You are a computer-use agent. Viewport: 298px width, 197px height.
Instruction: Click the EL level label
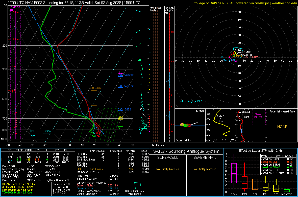click(120, 72)
